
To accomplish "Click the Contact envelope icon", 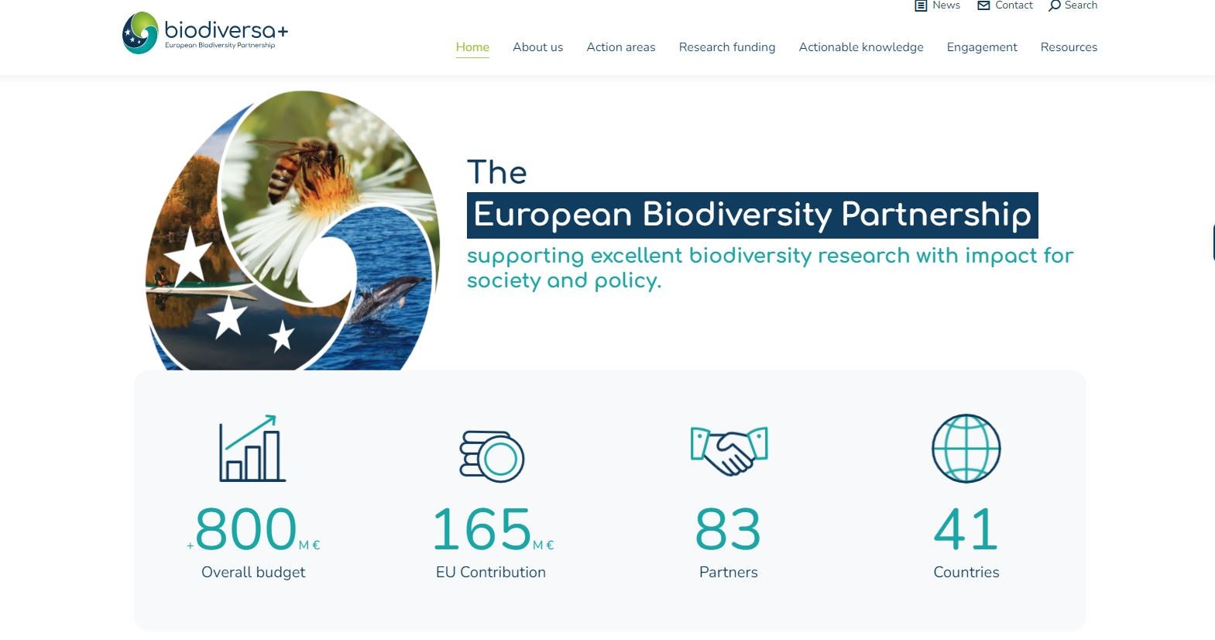I will (x=982, y=6).
